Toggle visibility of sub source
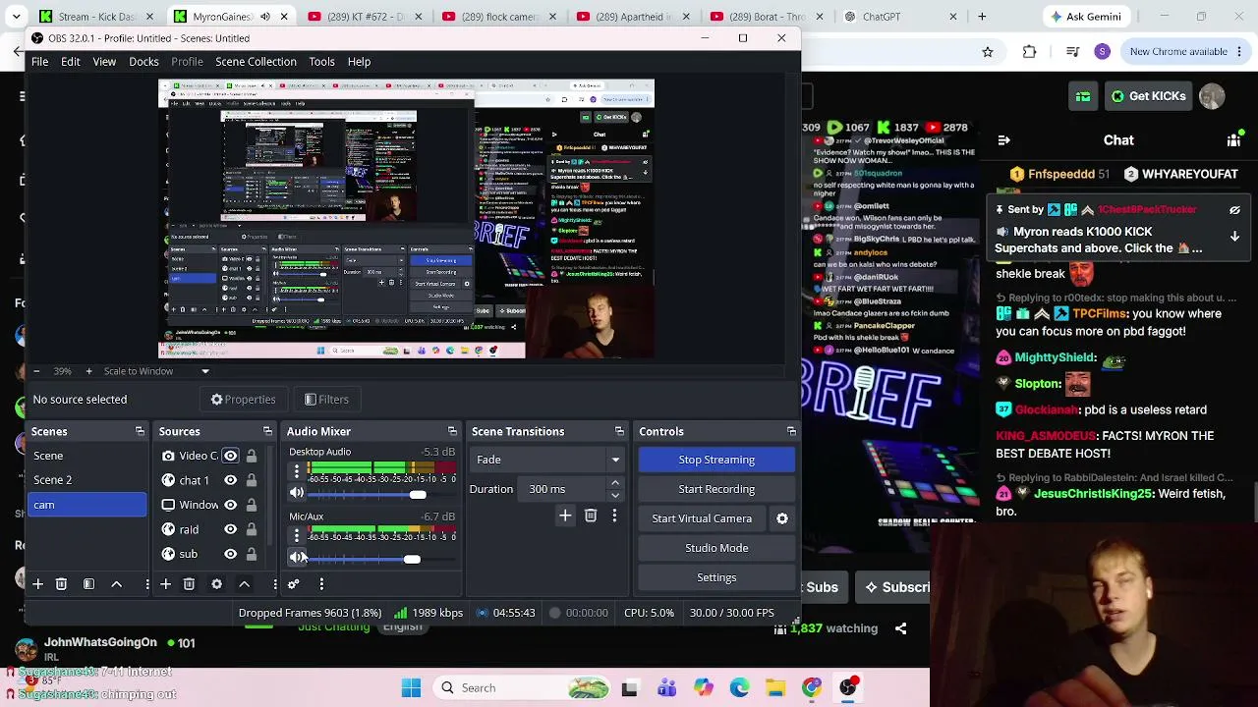Viewport: 1258px width, 707px height. tap(230, 554)
